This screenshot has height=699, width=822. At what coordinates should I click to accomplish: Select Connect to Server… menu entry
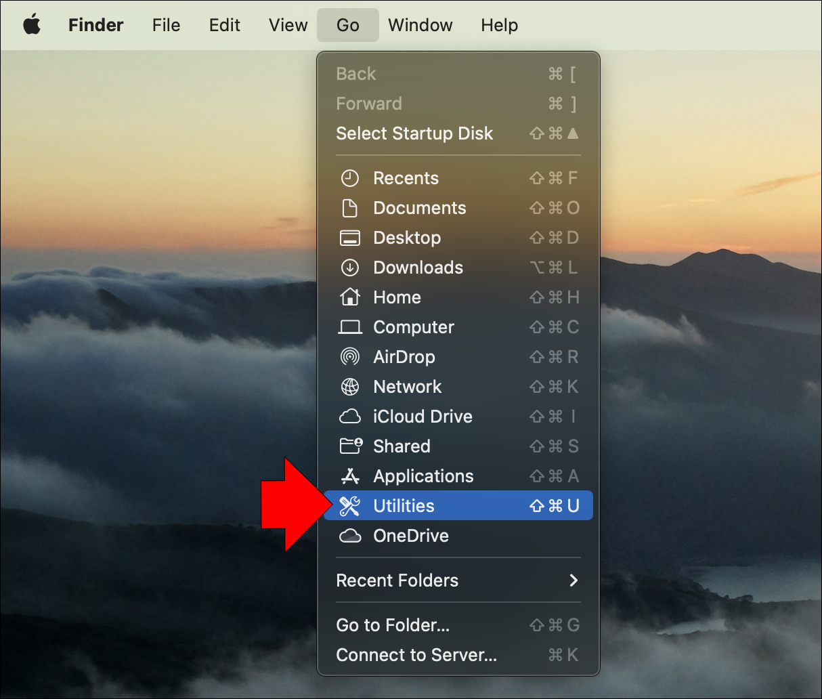click(416, 655)
